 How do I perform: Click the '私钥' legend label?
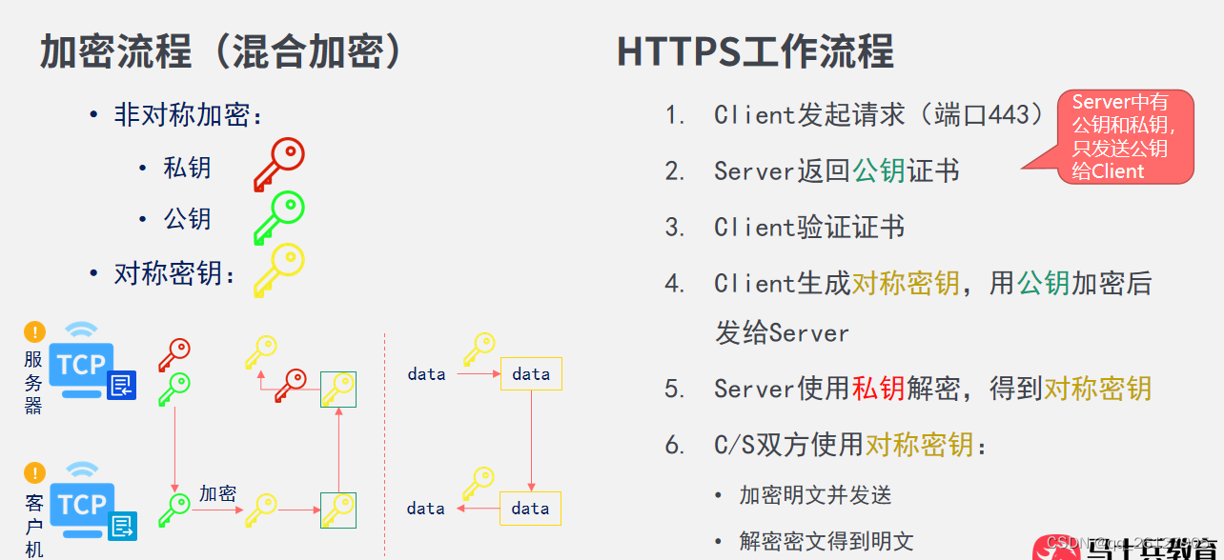(187, 168)
